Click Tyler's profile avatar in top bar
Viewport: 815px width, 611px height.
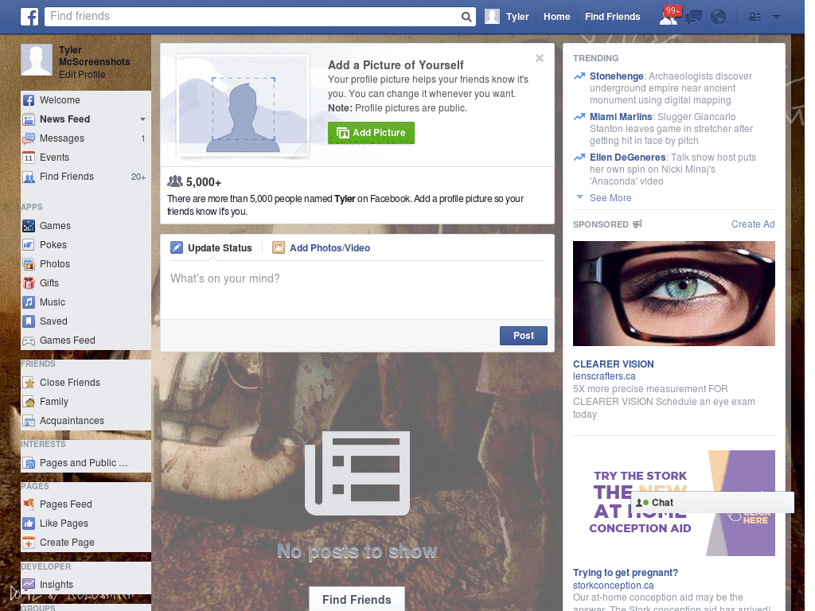[x=492, y=17]
